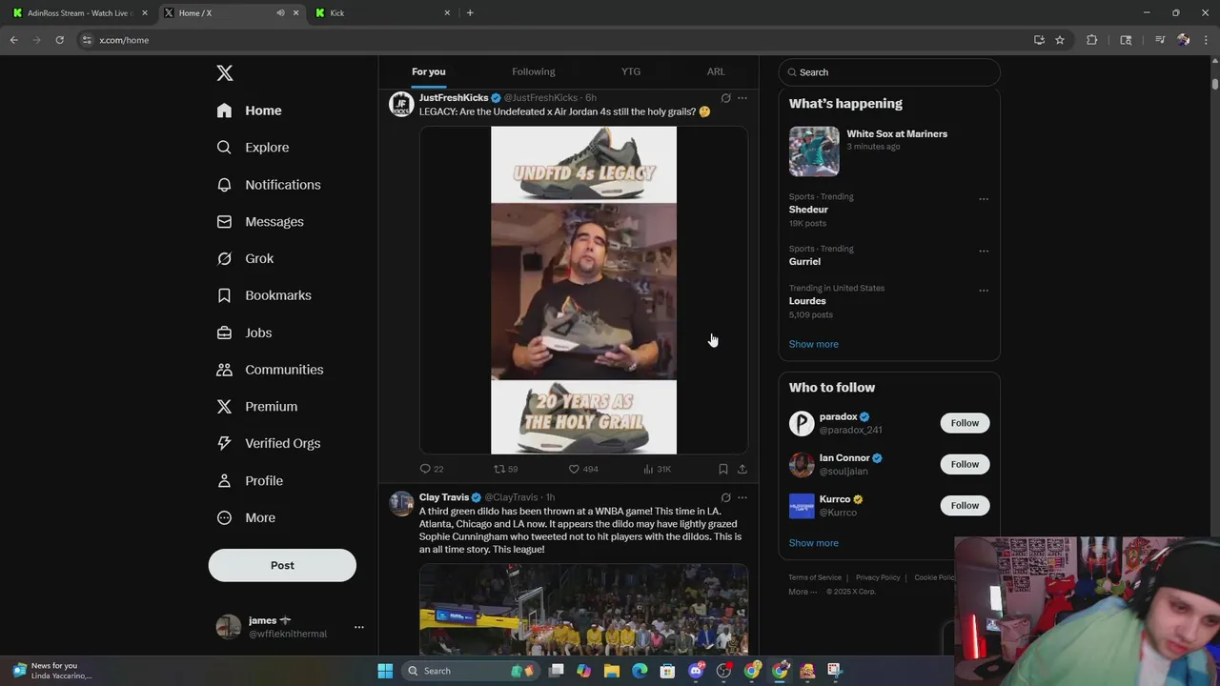Open more options on JustFreshKicks post
Image resolution: width=1220 pixels, height=686 pixels.
(x=742, y=98)
